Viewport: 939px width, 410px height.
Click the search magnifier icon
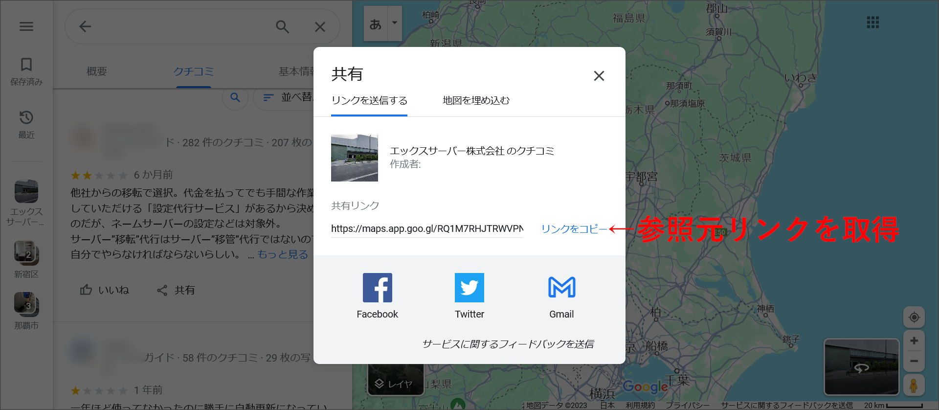(282, 26)
